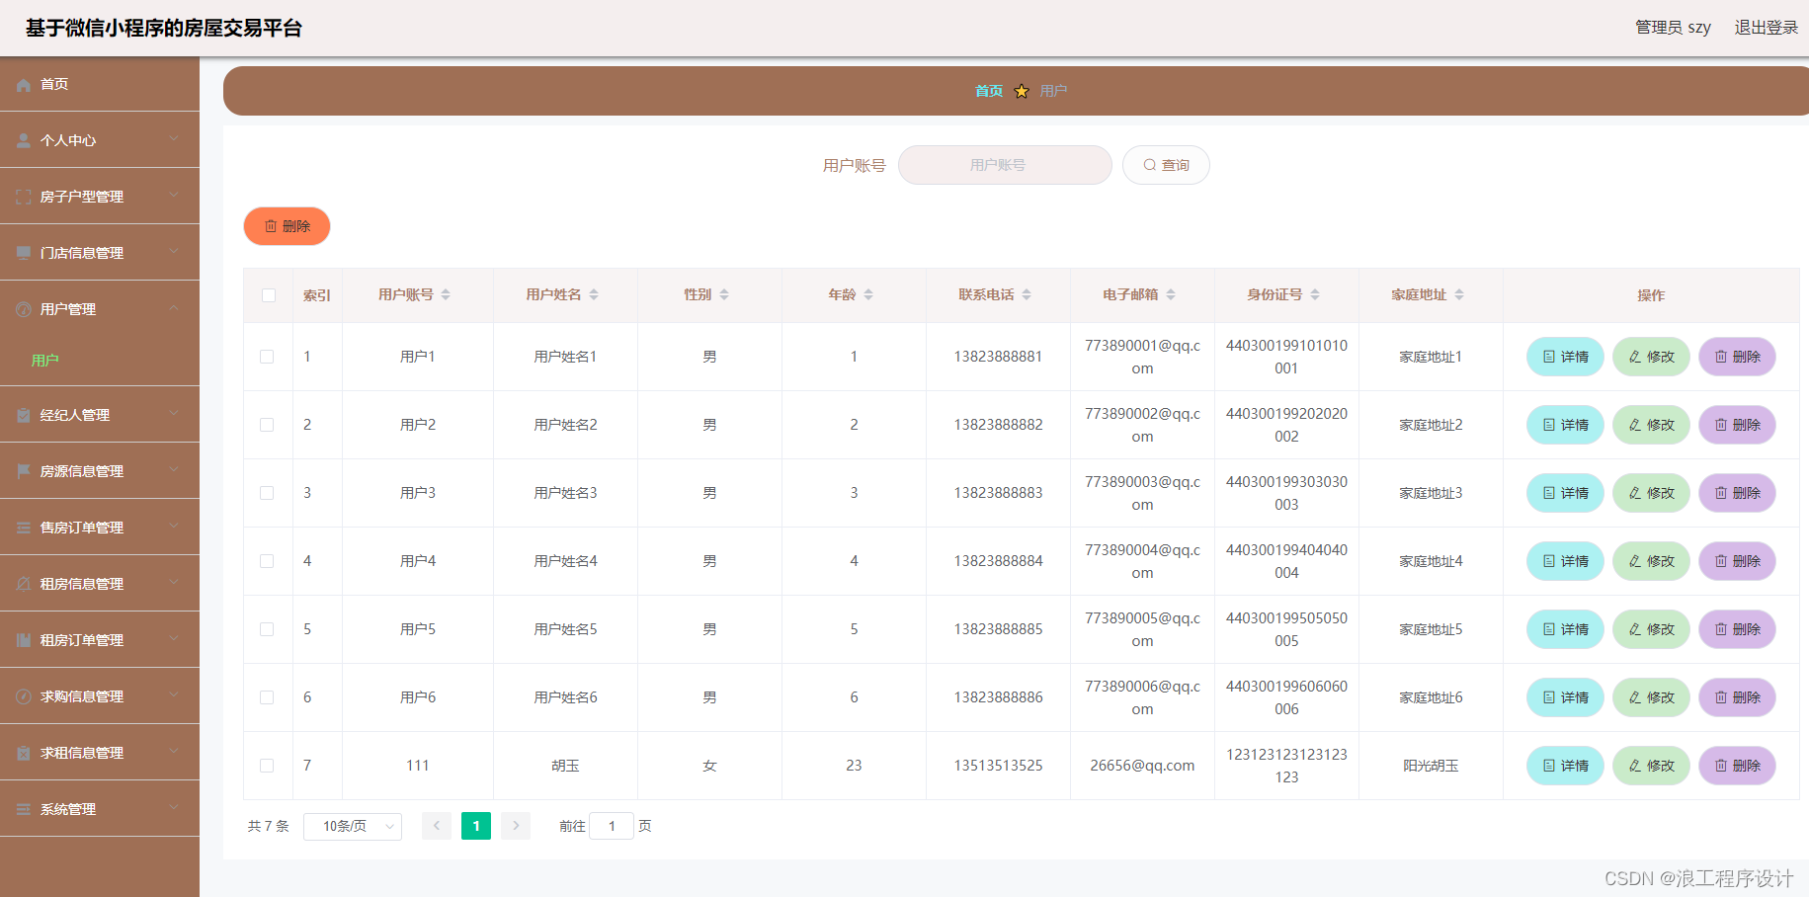Screen dimensions: 1809x897
Task: Click the icon beside 用户管理
Action: [24, 310]
